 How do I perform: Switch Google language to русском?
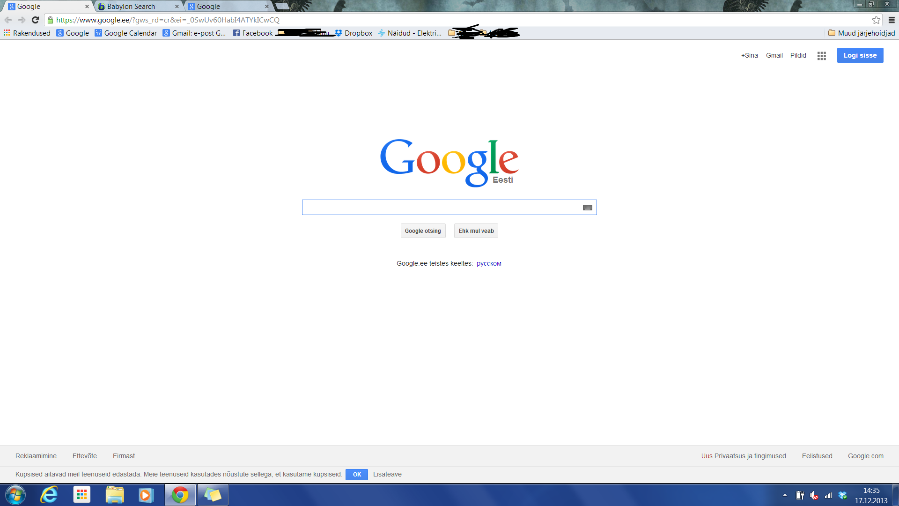(489, 264)
